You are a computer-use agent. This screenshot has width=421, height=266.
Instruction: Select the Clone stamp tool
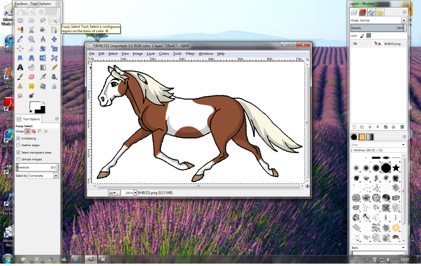(x=20, y=86)
